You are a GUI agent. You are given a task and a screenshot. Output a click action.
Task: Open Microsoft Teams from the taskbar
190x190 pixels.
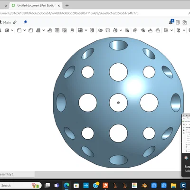tap(57, 185)
